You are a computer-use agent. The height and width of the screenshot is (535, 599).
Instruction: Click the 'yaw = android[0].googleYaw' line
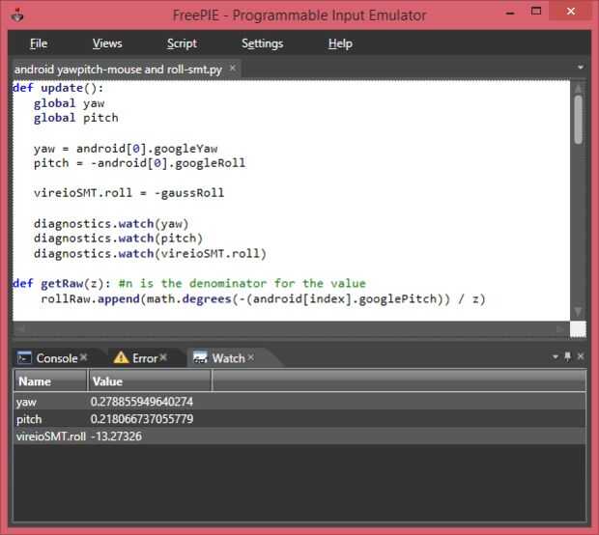click(x=126, y=149)
